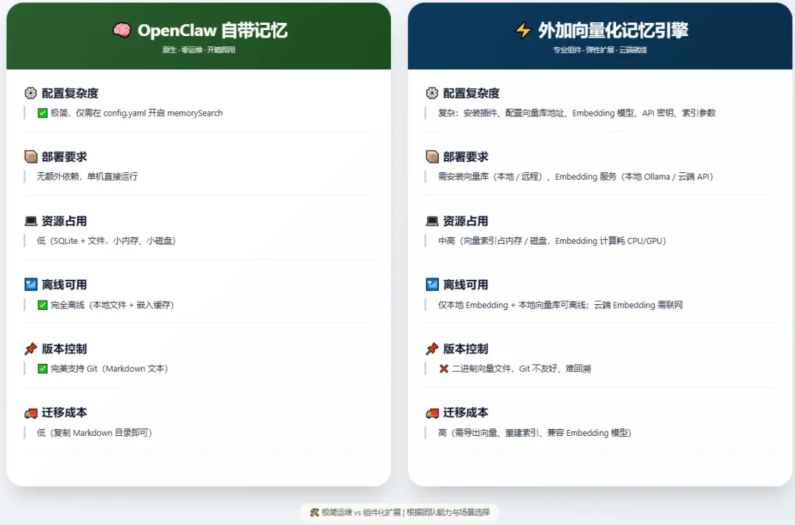
Task: Click the pushpin icon for 版本控制 in OpenClaw card
Action: point(31,349)
